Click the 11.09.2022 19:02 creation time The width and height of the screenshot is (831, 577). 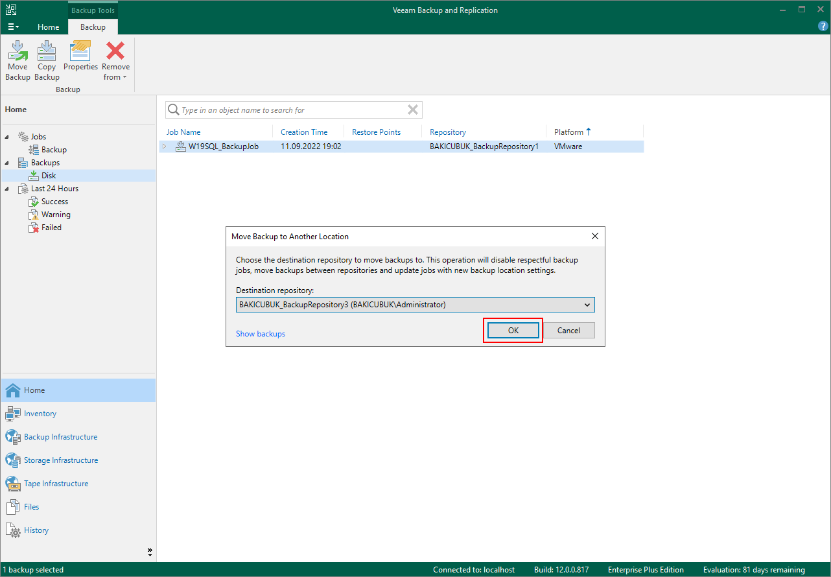(310, 147)
